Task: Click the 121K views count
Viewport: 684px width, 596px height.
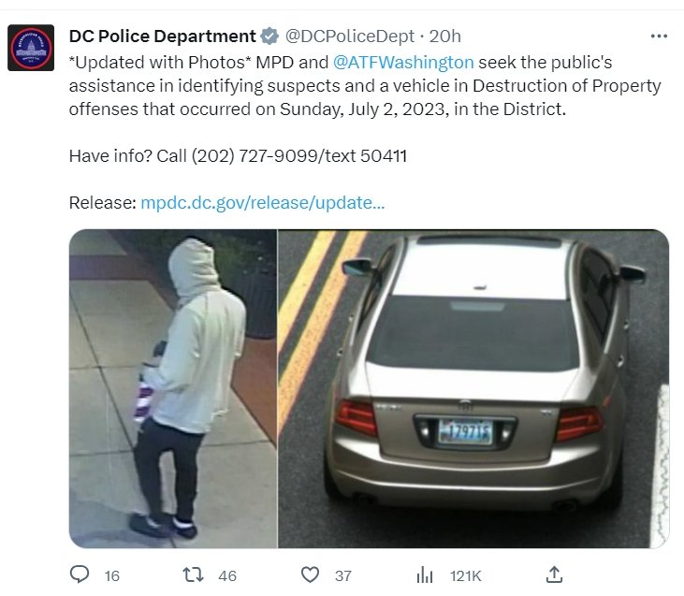Action: click(x=465, y=576)
